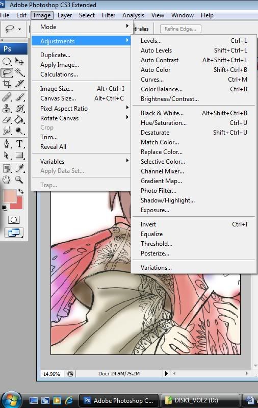
Task: Open the View menu
Action: (x=158, y=15)
